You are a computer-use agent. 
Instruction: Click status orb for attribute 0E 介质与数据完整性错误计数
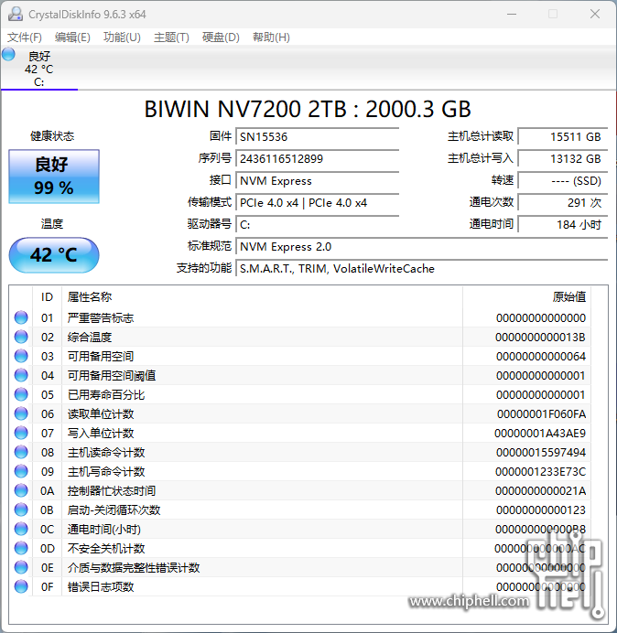click(x=21, y=568)
